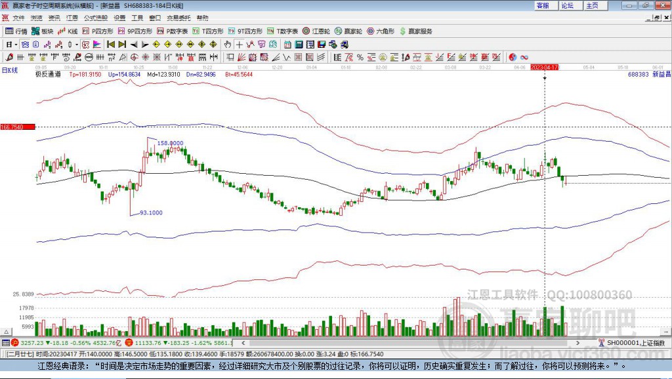
Task: Expand volume panel with triangle button
Action: tap(6, 332)
